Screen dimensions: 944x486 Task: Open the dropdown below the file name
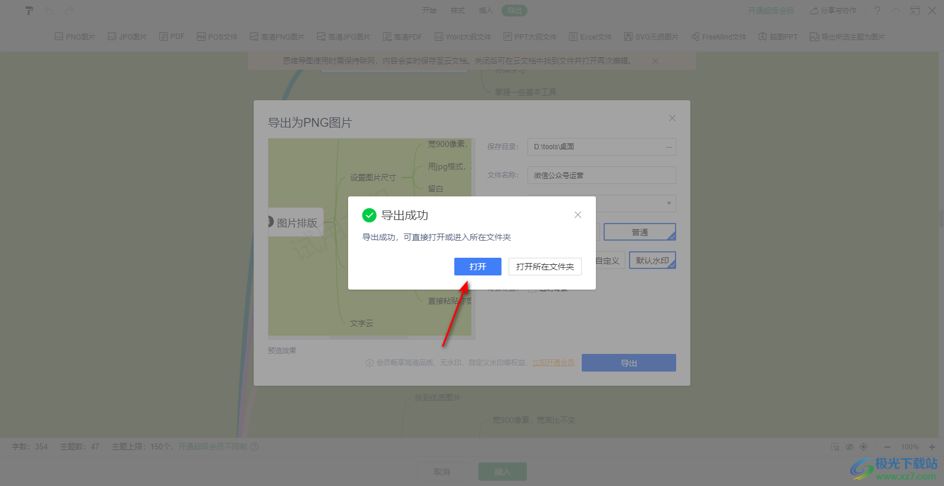pos(668,203)
